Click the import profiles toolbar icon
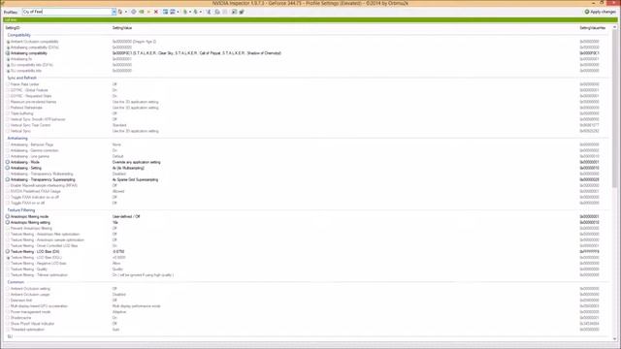 (196, 12)
